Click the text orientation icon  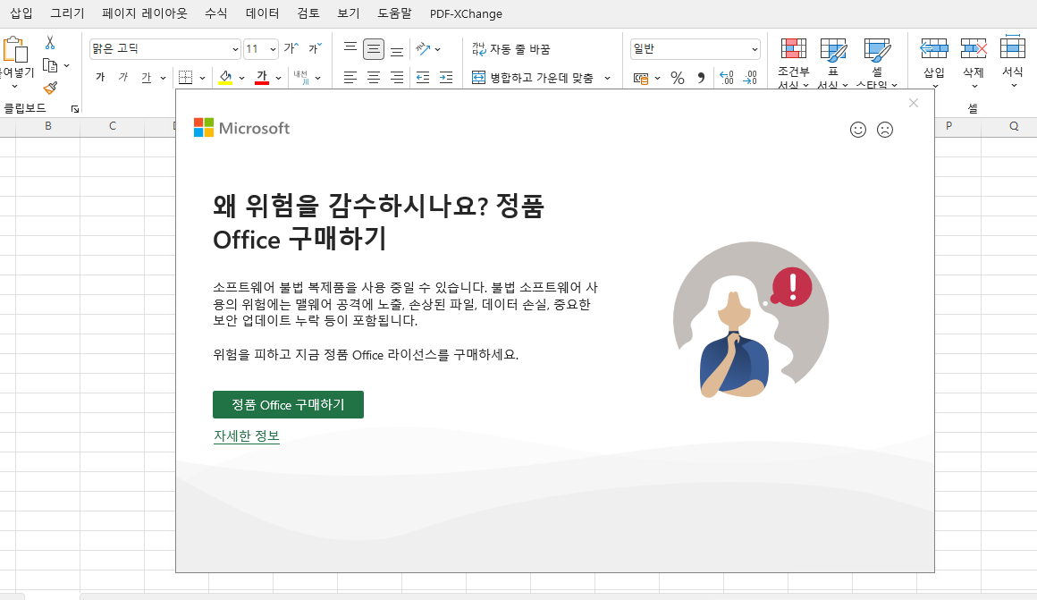[x=423, y=48]
